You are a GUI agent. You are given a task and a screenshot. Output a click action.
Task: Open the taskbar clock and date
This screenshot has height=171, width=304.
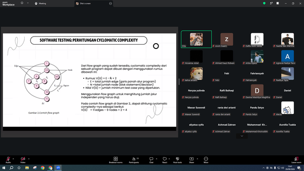tap(290, 168)
